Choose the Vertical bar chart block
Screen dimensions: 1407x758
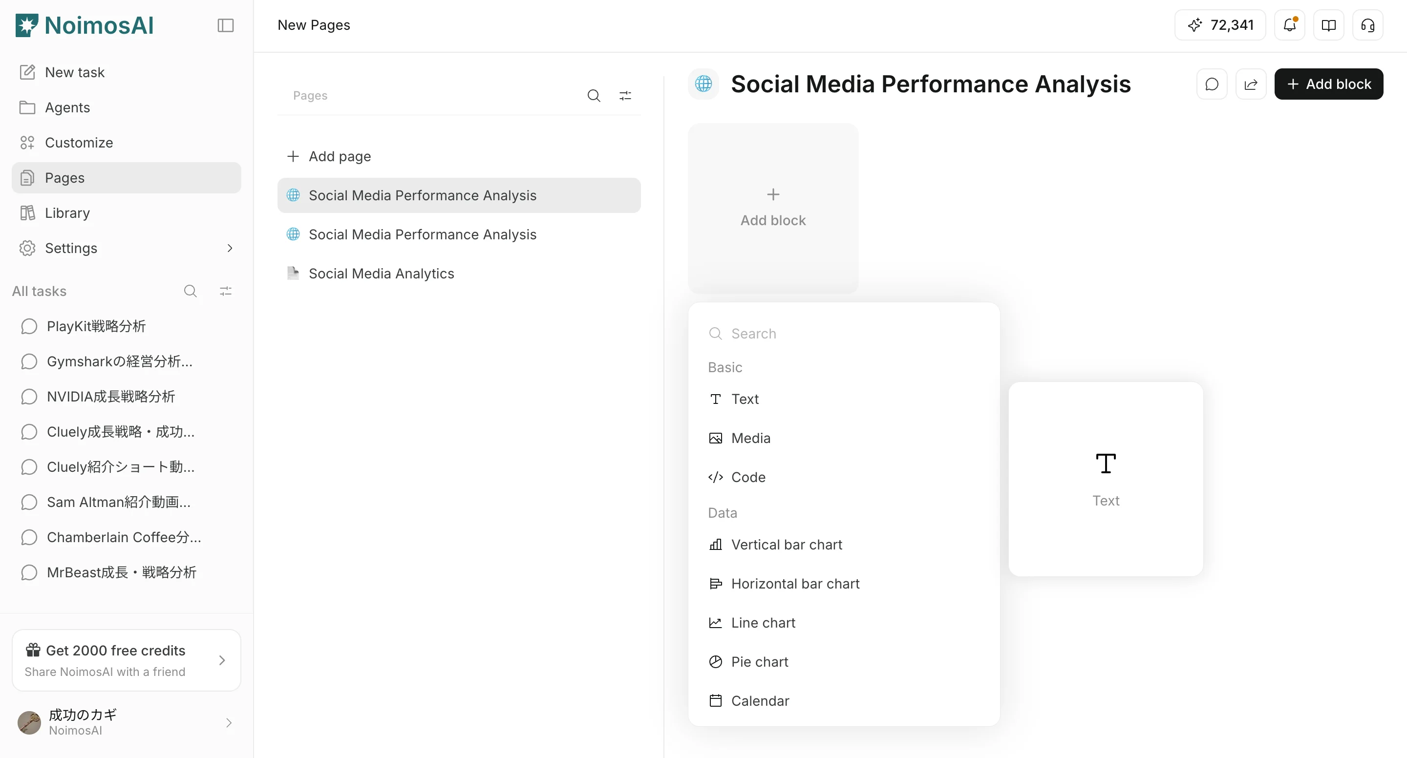(x=844, y=545)
